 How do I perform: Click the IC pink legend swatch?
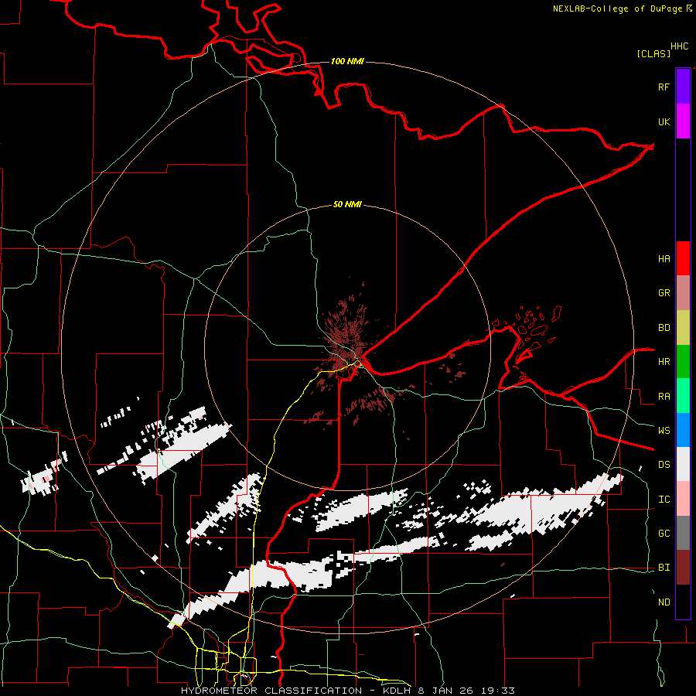pyautogui.click(x=683, y=499)
